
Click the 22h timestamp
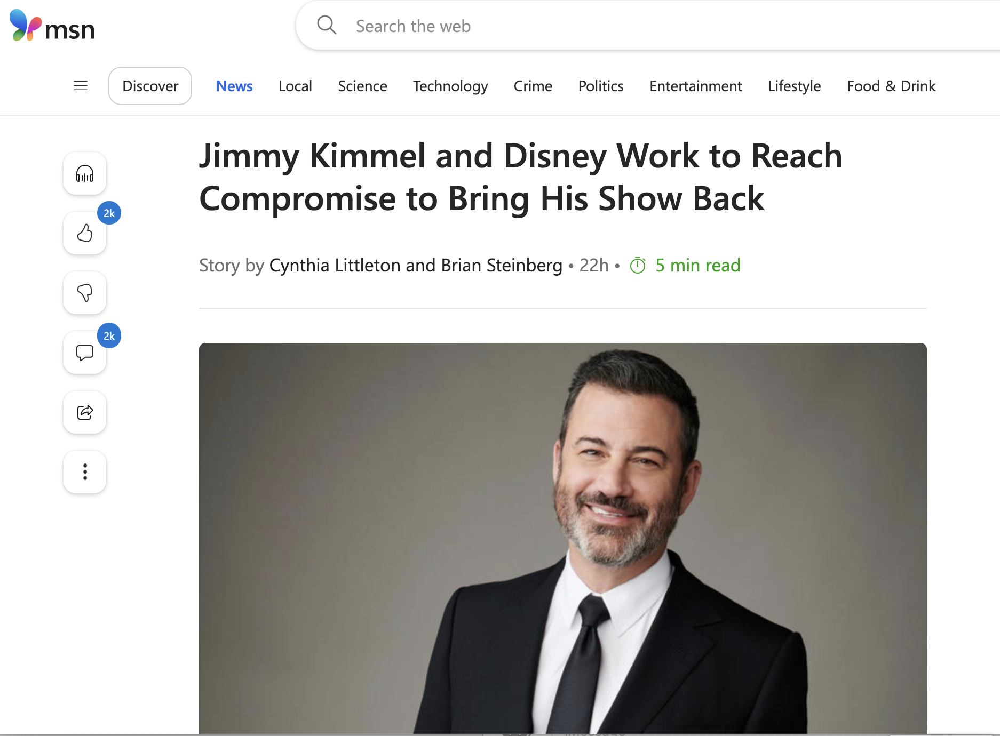tap(594, 265)
